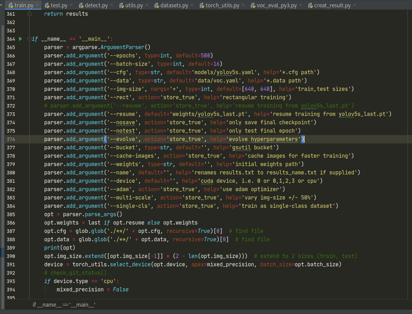Click the Python file icon on train.py tab
This screenshot has height=314, width=412.
tap(11, 5)
